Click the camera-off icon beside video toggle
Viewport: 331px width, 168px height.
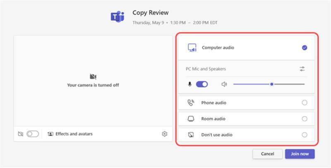20,134
